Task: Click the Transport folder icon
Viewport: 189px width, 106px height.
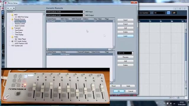Action: [x=12, y=28]
